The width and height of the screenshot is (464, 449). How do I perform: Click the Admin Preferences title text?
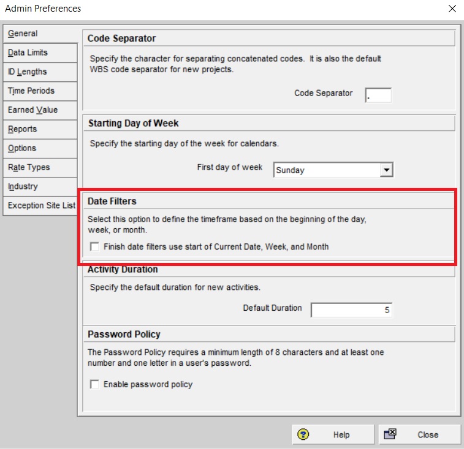point(43,9)
